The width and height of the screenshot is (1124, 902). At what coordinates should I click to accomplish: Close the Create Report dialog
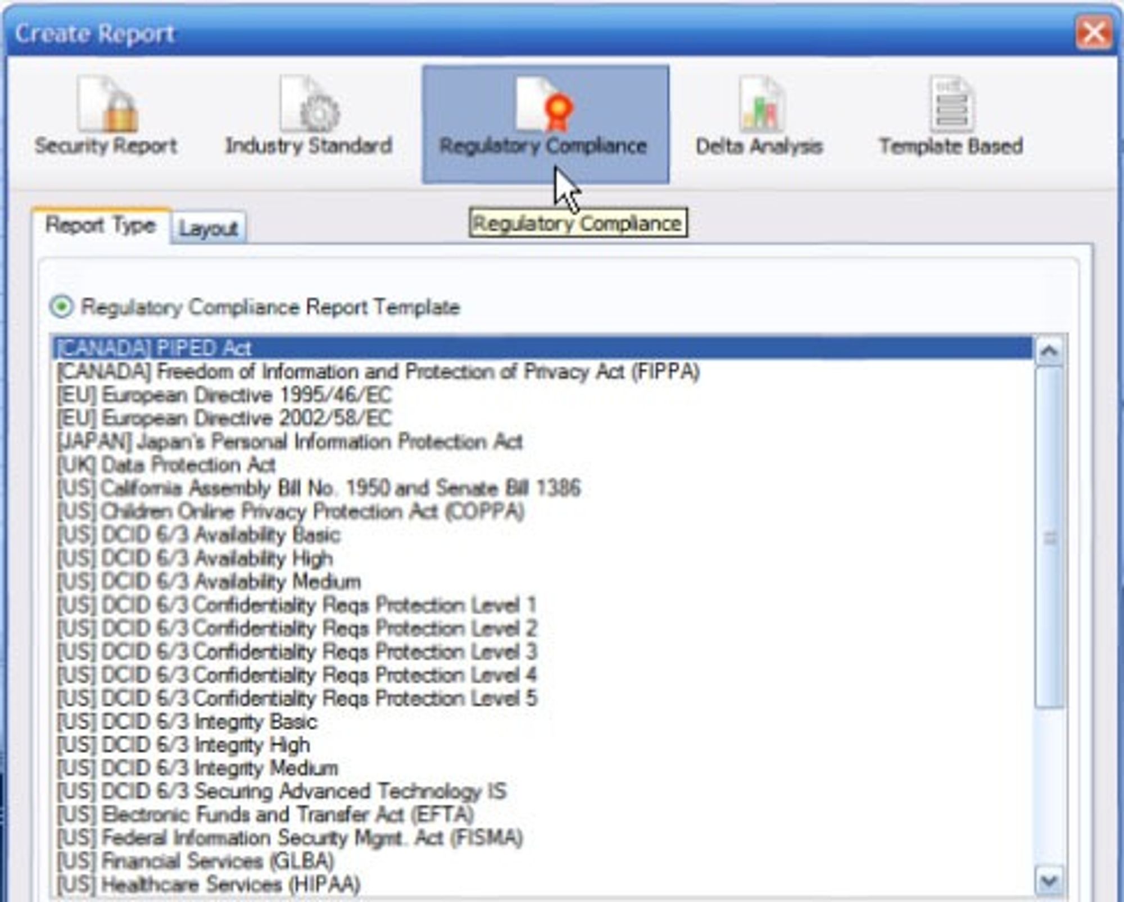coord(1094,33)
